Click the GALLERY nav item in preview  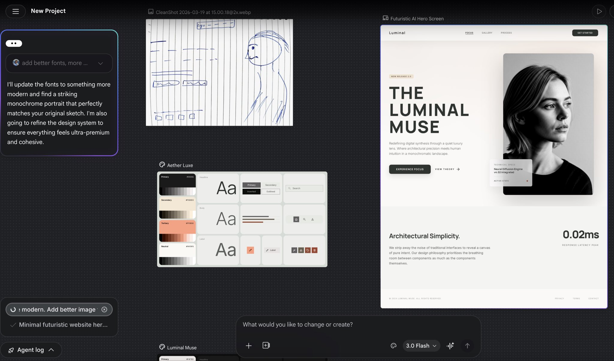(x=487, y=33)
